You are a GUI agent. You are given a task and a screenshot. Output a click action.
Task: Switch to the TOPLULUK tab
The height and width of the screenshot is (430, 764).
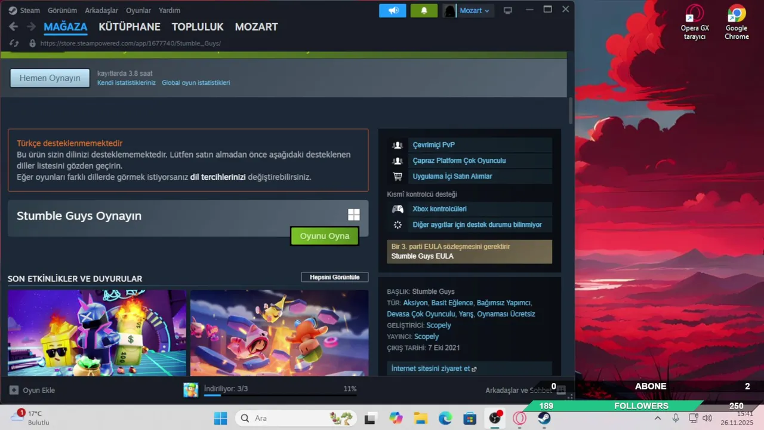click(x=198, y=27)
